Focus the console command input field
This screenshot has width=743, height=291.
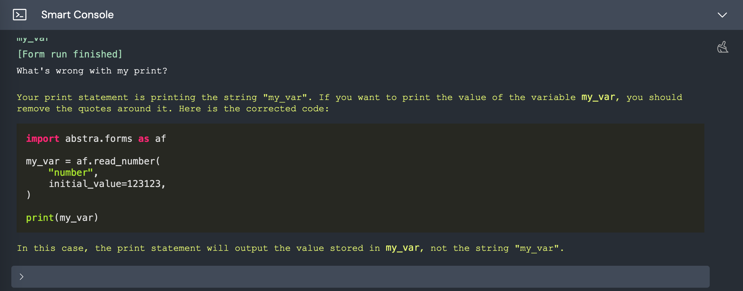[361, 277]
